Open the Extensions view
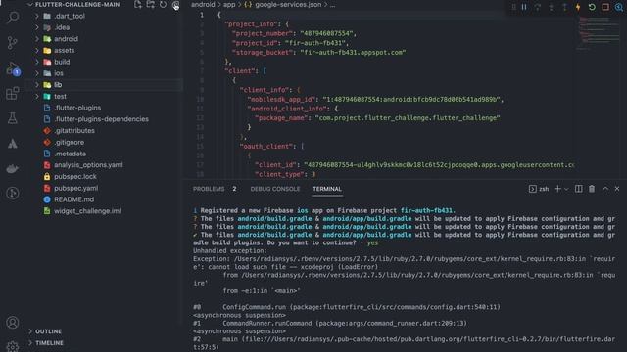 tap(13, 94)
